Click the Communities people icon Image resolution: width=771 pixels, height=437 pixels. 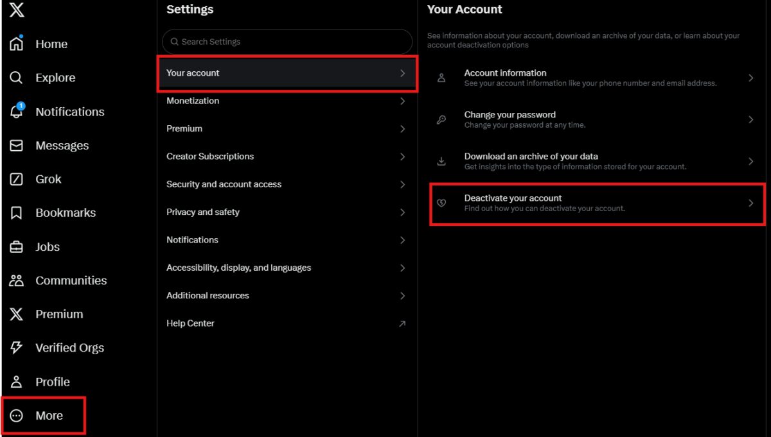click(x=17, y=280)
